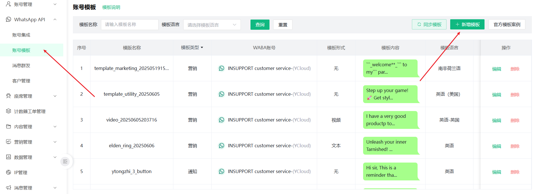
Task: Open the 模板语言 select dropdown
Action: click(212, 25)
